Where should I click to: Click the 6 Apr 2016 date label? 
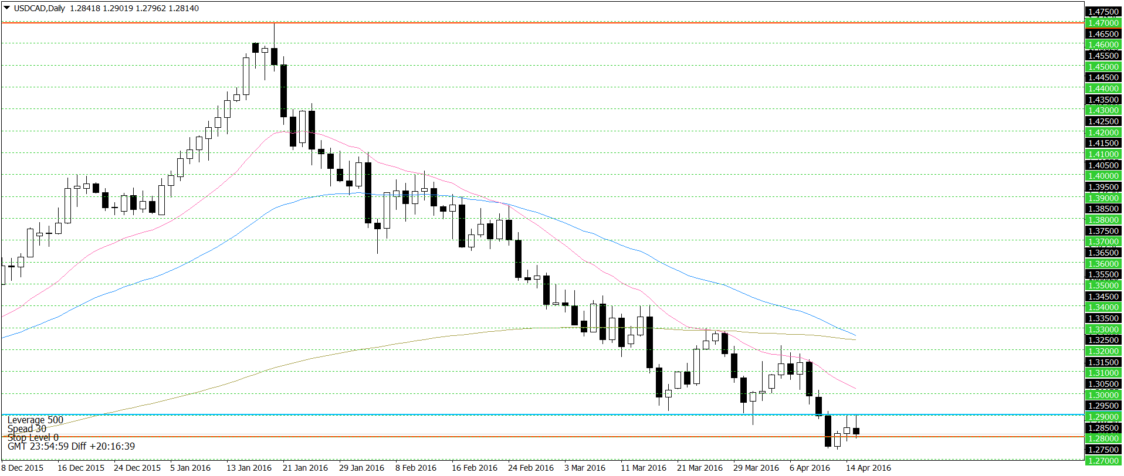click(x=810, y=468)
